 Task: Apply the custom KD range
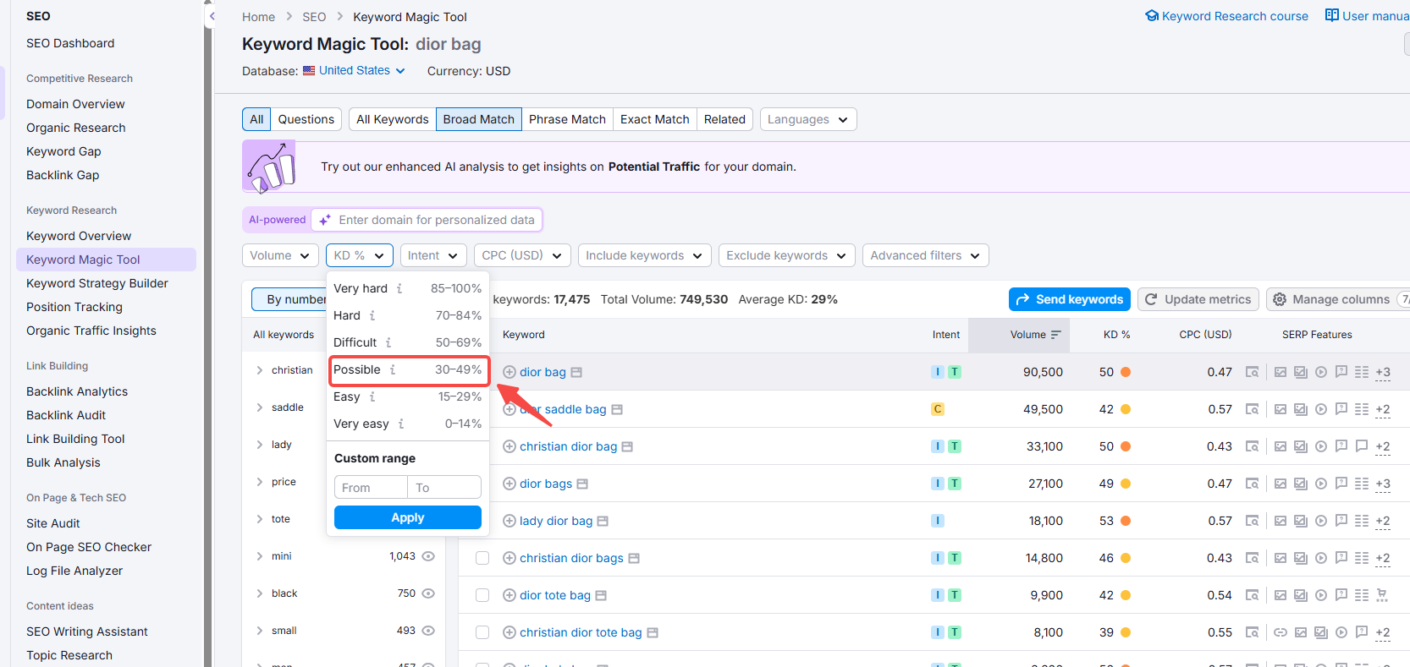click(x=407, y=517)
